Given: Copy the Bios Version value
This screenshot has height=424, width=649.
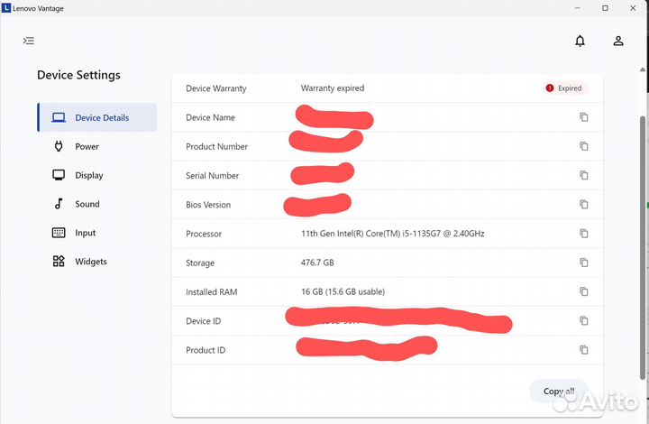Looking at the screenshot, I should coord(583,204).
